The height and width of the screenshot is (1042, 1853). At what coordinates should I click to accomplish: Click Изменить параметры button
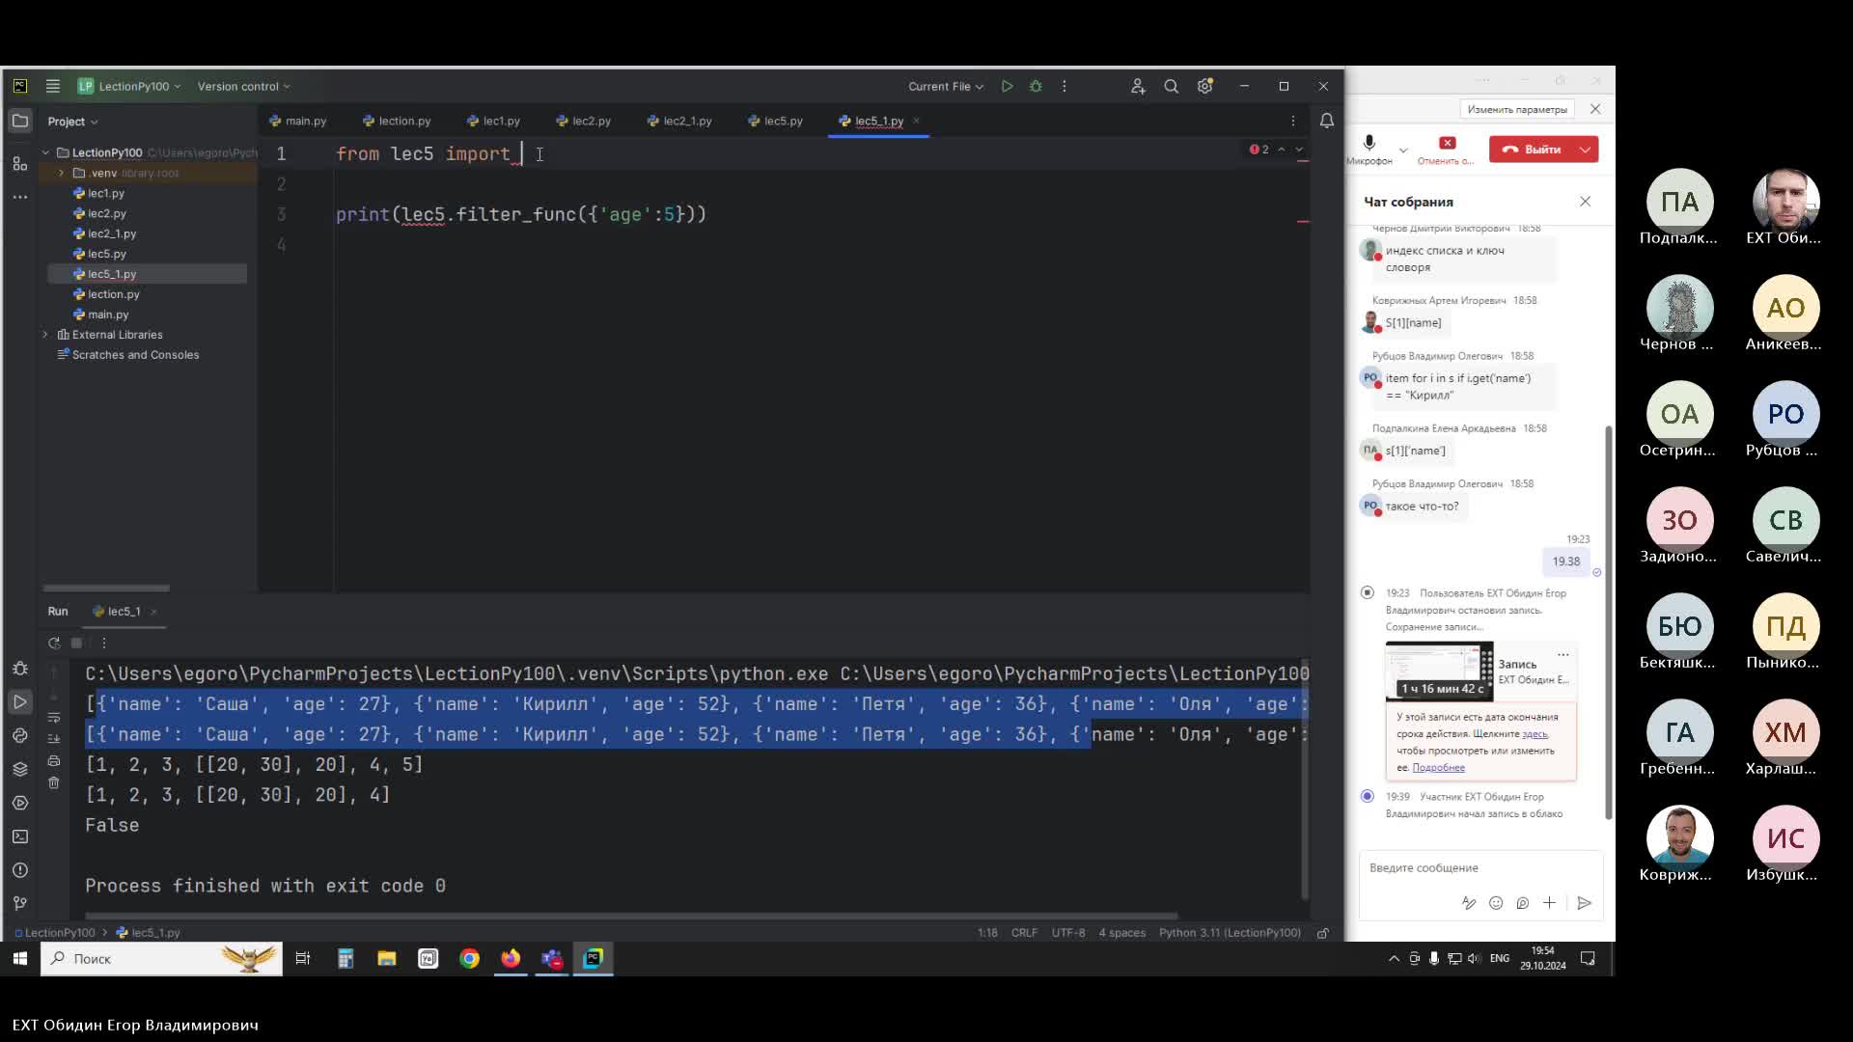[1517, 109]
